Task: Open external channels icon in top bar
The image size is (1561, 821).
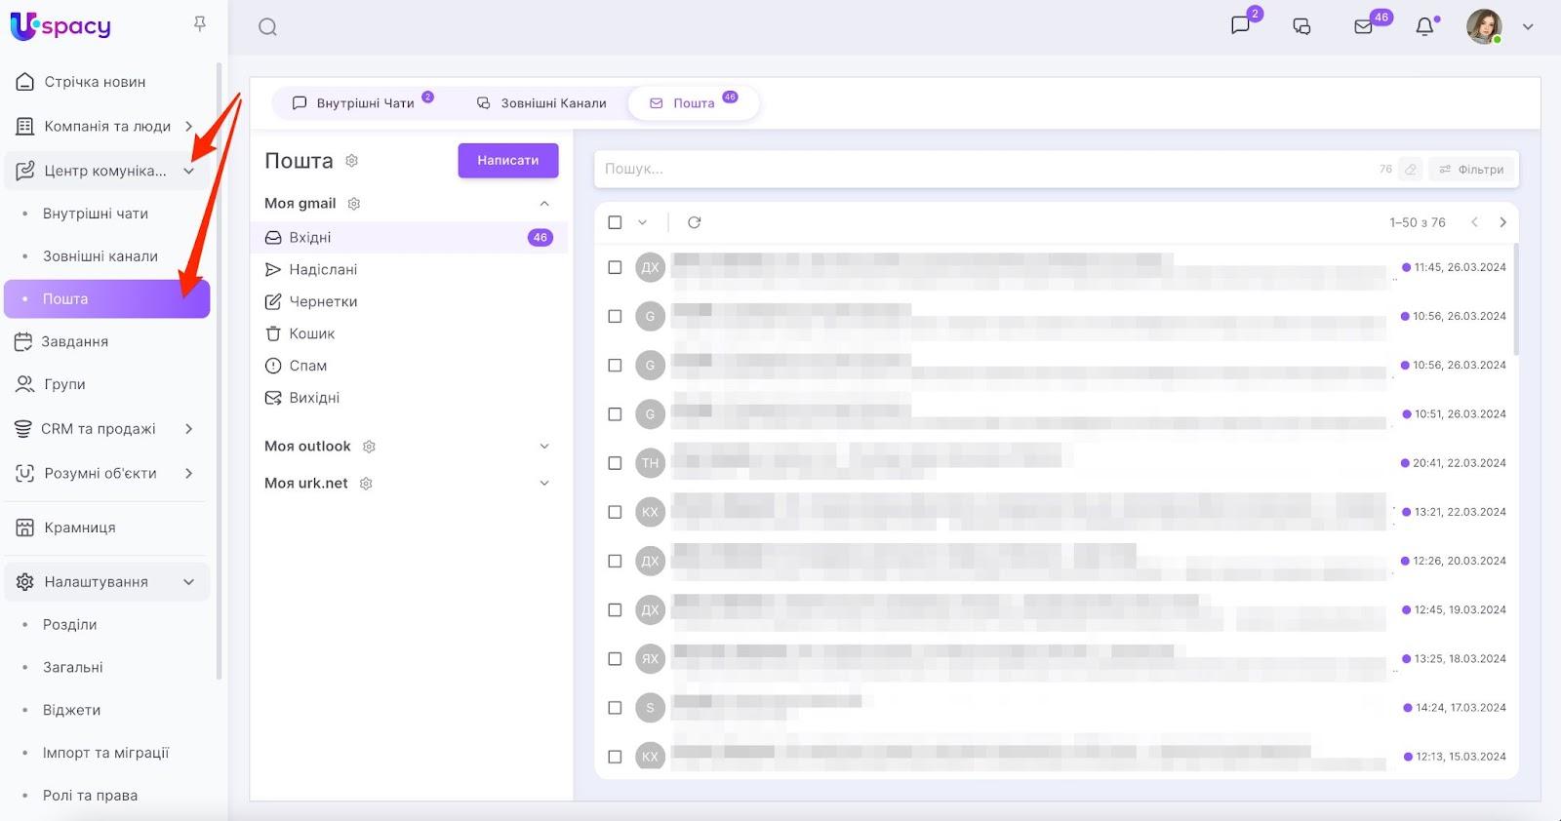Action: click(1301, 26)
